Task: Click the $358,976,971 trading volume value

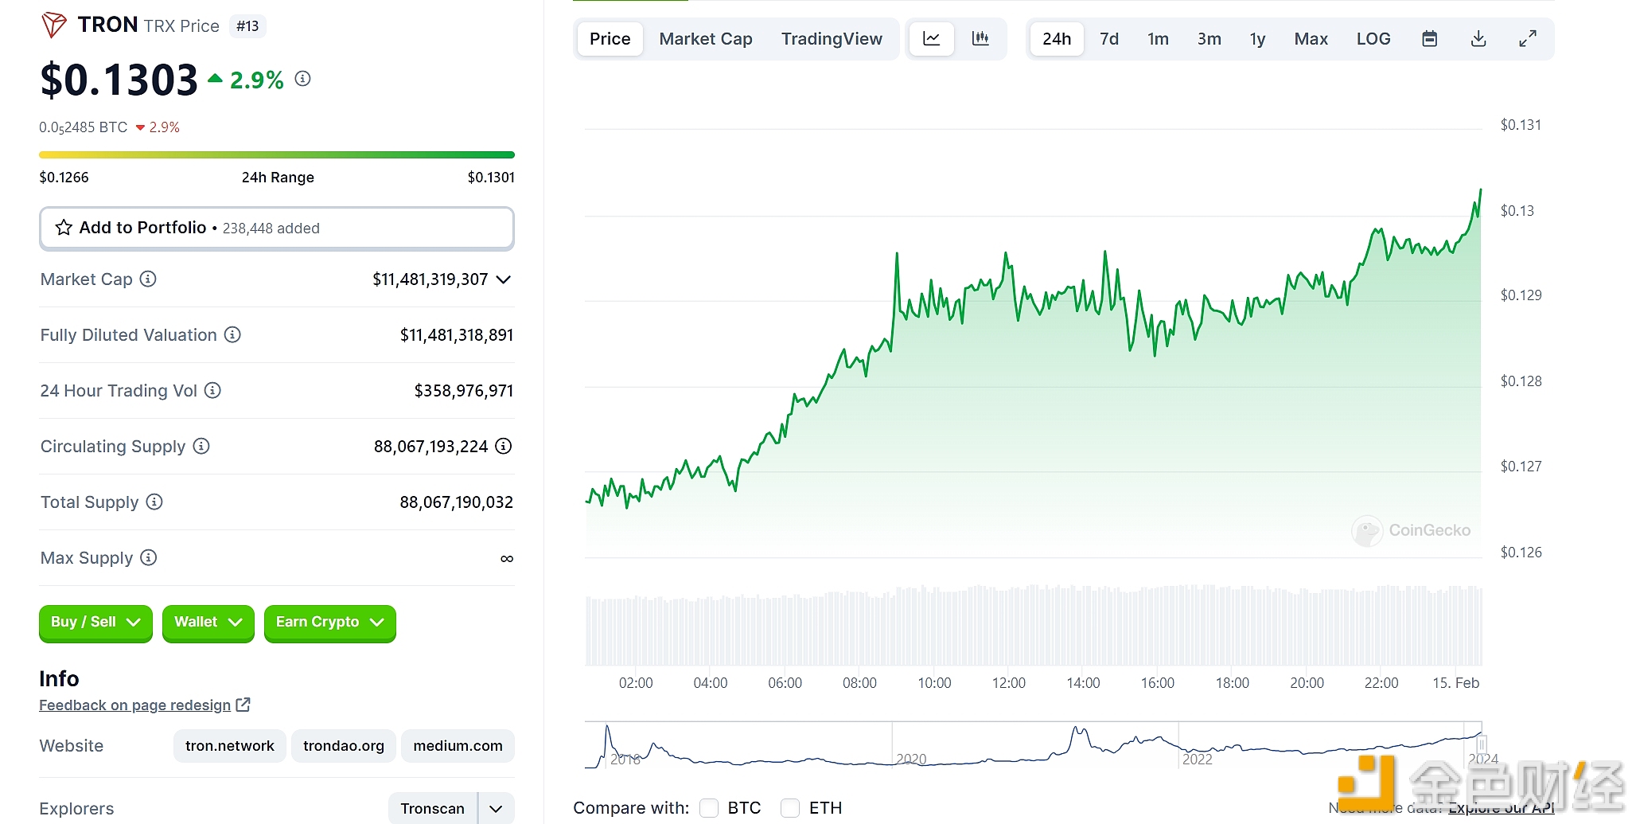Action: click(x=464, y=391)
